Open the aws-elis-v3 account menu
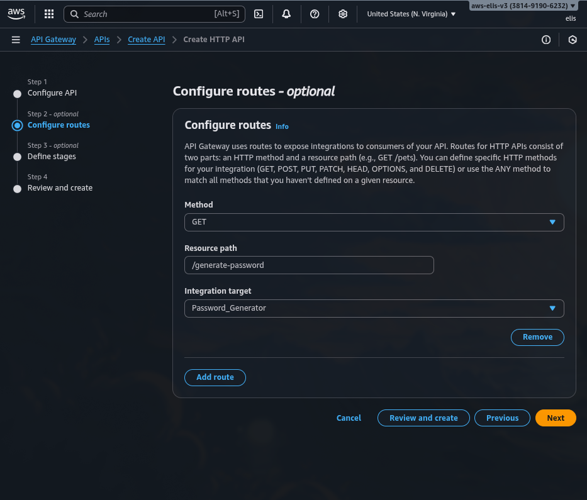 [x=523, y=6]
